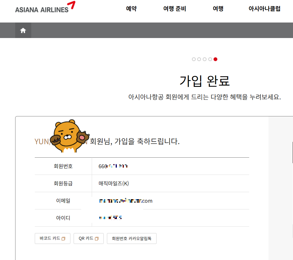Click the Asiana Airlines logo
293x260 pixels.
tap(45, 7)
